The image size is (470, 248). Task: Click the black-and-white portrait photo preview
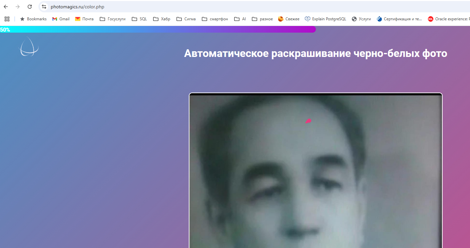(316, 171)
